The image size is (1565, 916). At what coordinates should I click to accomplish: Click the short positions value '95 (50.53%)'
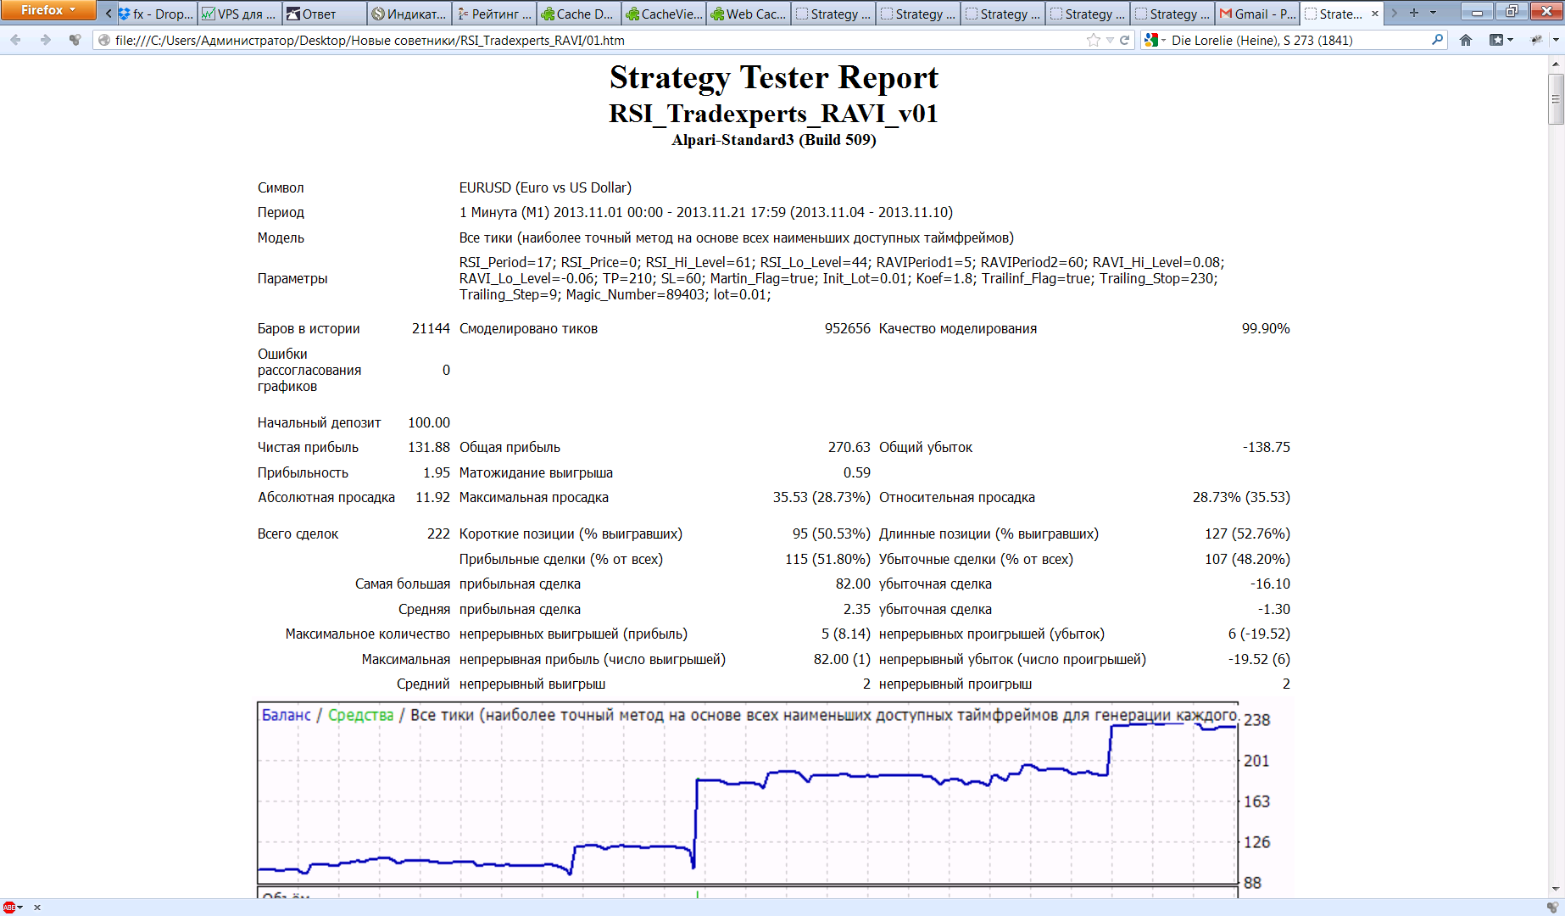832,533
